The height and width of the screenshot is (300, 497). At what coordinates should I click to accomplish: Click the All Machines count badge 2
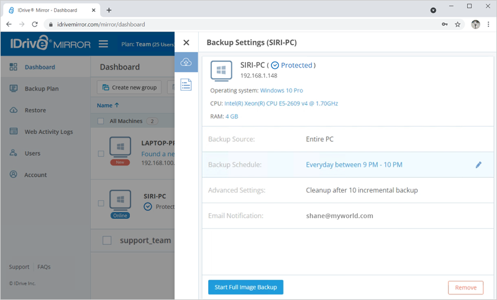click(x=152, y=121)
